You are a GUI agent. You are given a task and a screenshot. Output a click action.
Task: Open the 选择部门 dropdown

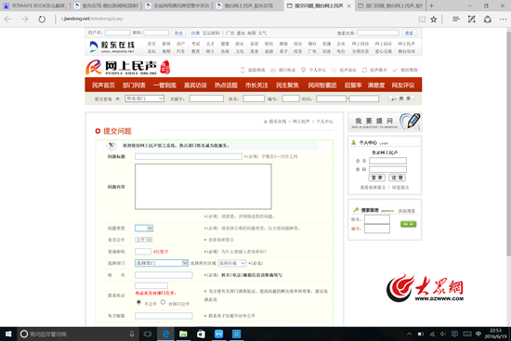[162, 263]
